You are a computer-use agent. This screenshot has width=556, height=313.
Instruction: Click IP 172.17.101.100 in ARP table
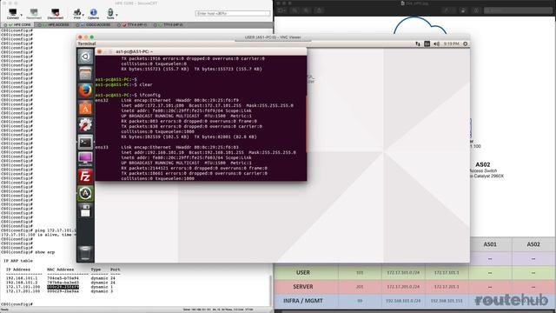click(x=23, y=287)
